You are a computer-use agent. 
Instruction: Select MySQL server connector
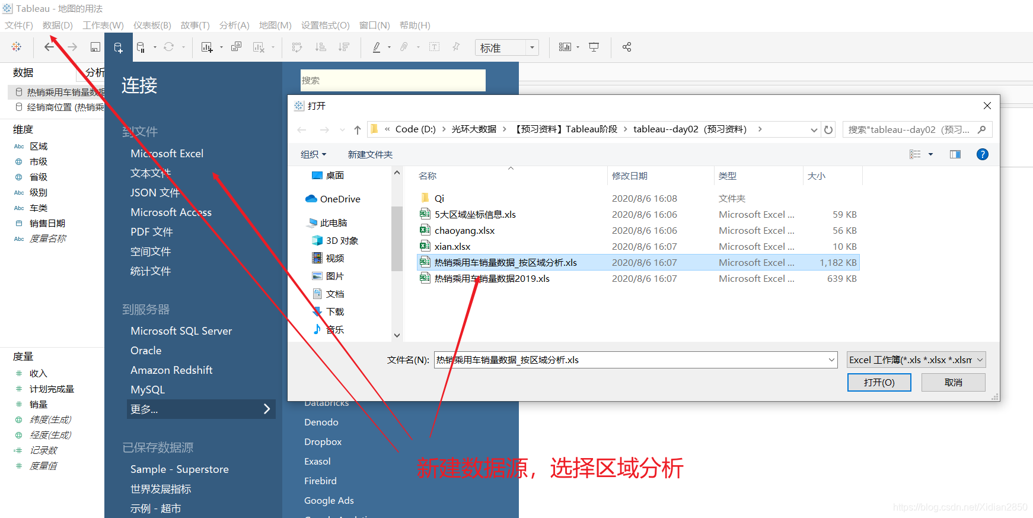tap(148, 389)
